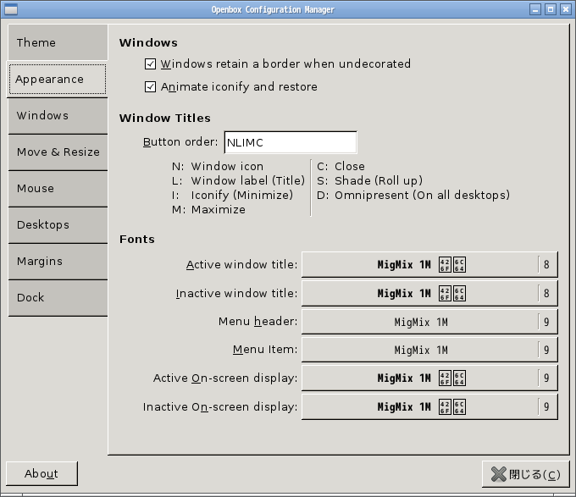Click the 'Windows' section heading
Image resolution: width=576 pixels, height=497 pixels.
(148, 43)
